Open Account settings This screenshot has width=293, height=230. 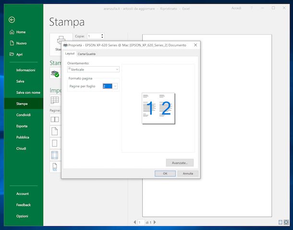click(x=24, y=194)
